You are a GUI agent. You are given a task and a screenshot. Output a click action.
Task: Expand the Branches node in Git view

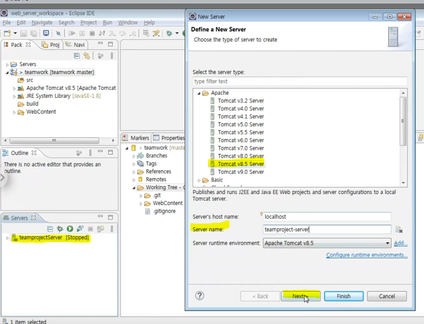coord(134,156)
